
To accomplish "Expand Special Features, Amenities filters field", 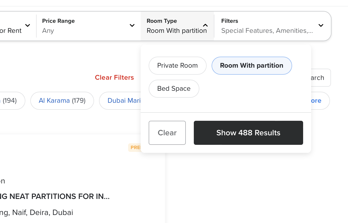I will (267, 31).
